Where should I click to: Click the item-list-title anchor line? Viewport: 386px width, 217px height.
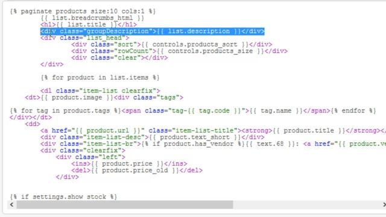pos(213,131)
